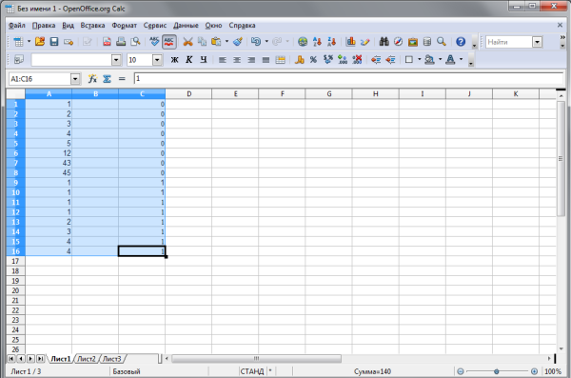
Task: Expand the Name Box dropdown arrow
Action: pos(75,79)
